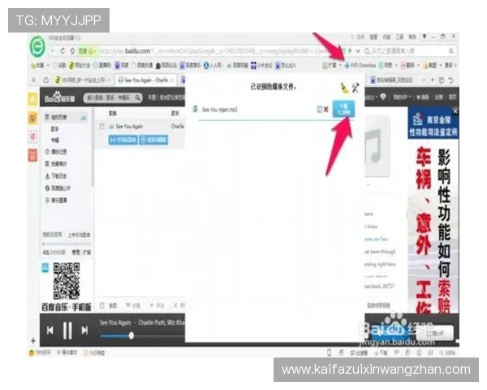Click the plus icon at the sidebar bottom
This screenshot has height=390, width=487.
tap(33, 340)
